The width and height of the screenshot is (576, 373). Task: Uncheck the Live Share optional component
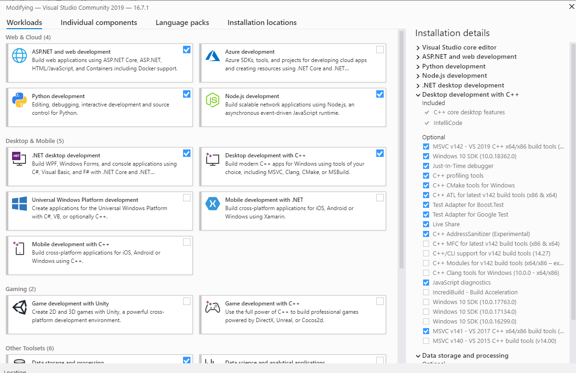point(426,224)
